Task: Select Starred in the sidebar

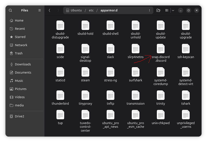Action: click(20, 37)
